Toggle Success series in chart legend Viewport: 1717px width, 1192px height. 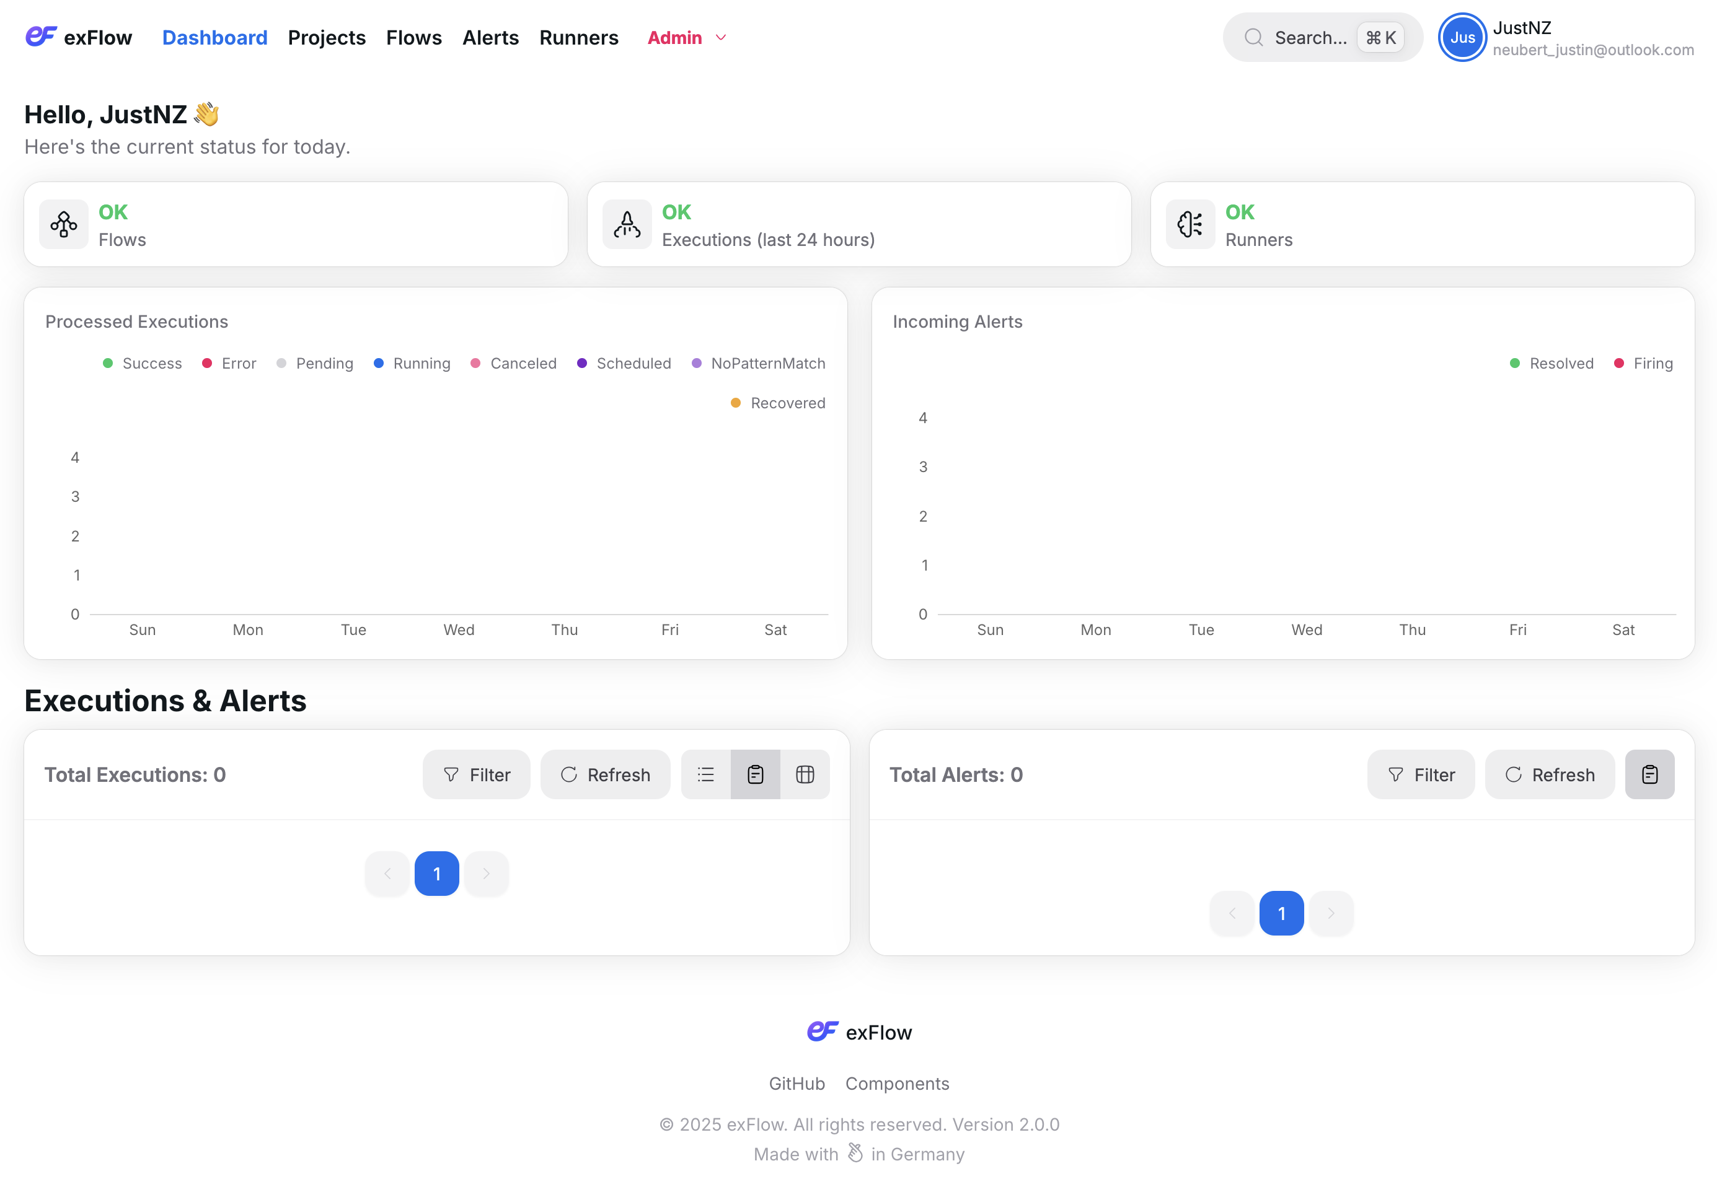pyautogui.click(x=142, y=363)
